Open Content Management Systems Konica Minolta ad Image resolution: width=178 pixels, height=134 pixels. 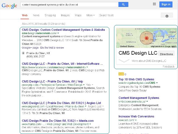(139, 98)
